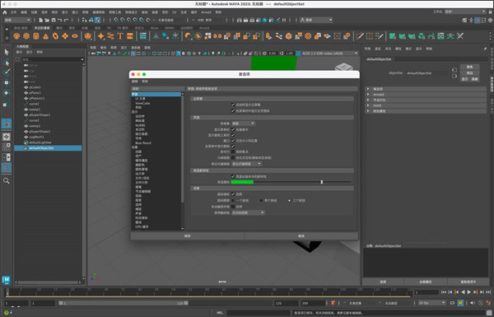494x317 pixels.
Task: Toggle mouse scroll wheel enable checkbox
Action: 233,194
